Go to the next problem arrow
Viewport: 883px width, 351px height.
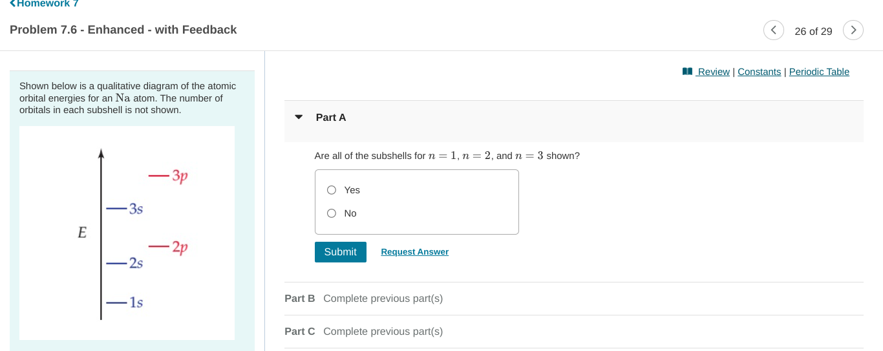pos(853,30)
